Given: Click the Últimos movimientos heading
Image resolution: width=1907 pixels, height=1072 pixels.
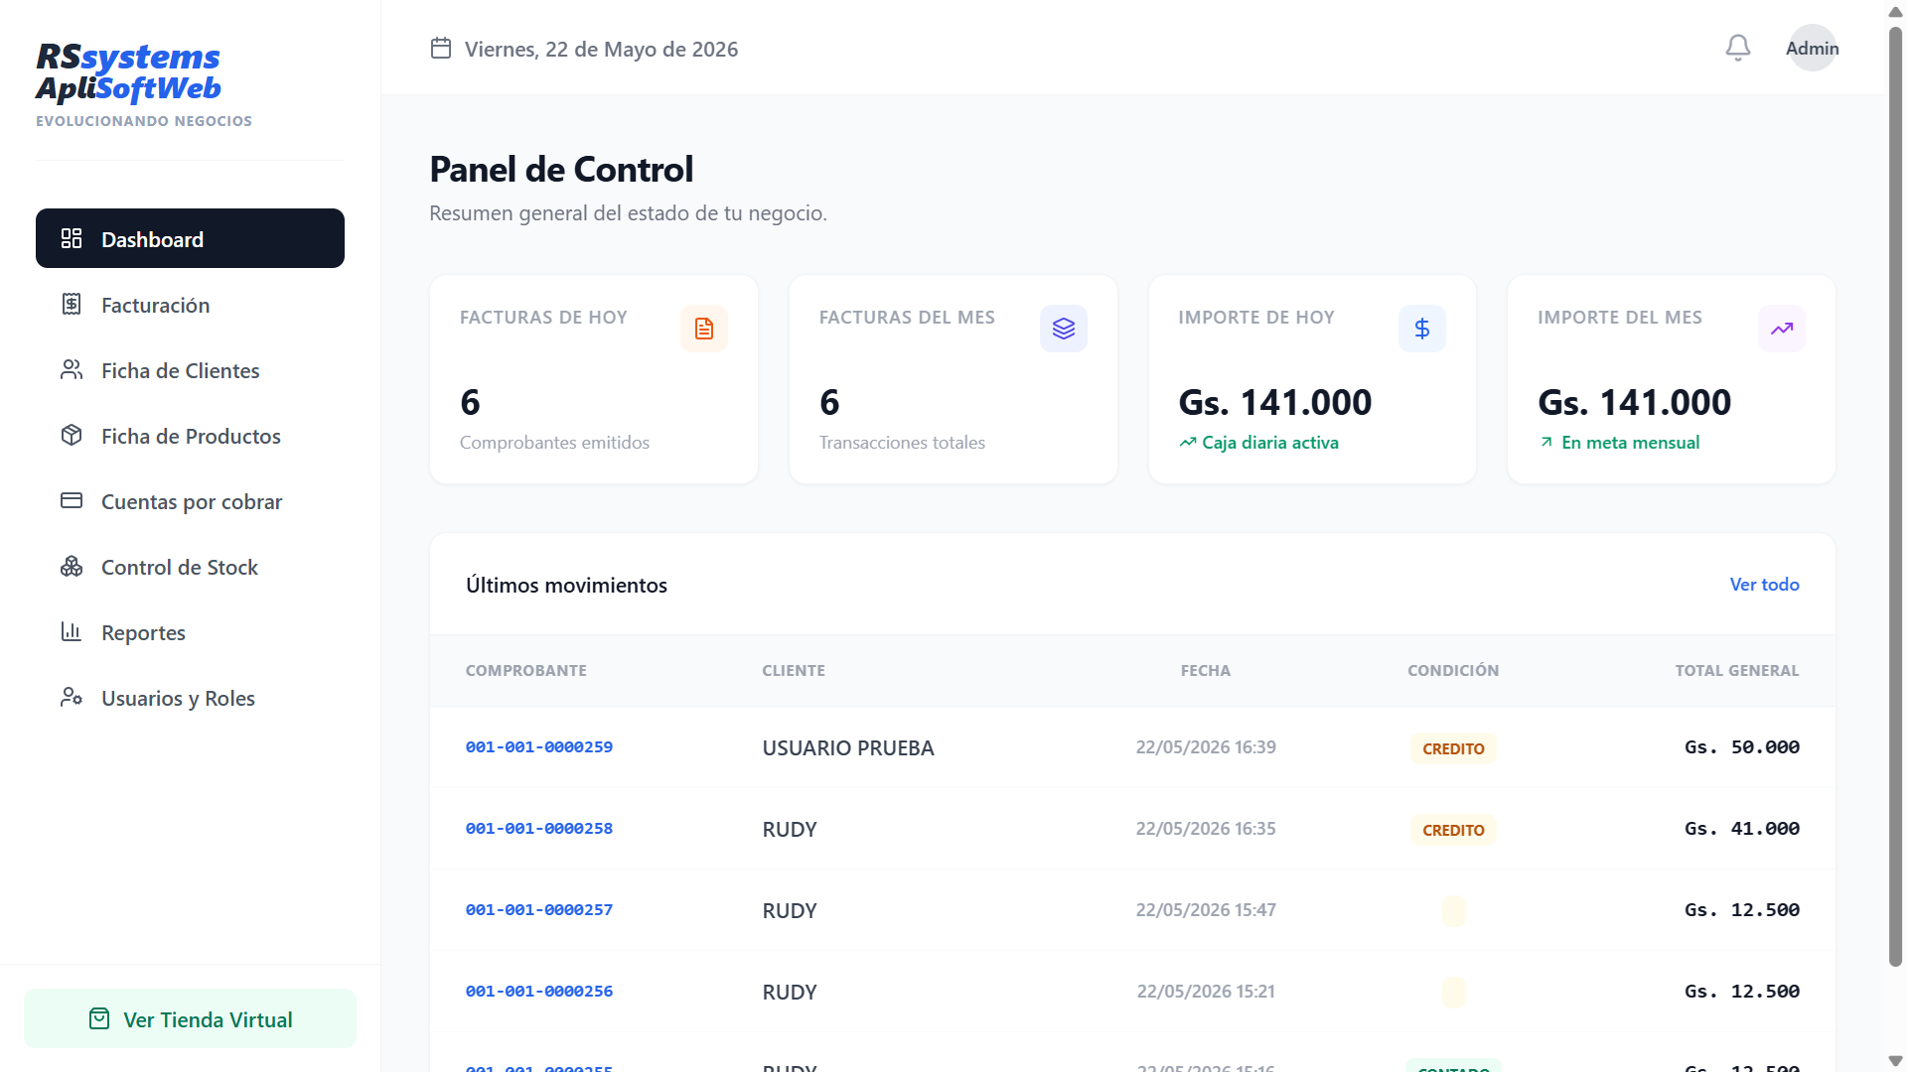Looking at the screenshot, I should (x=566, y=585).
